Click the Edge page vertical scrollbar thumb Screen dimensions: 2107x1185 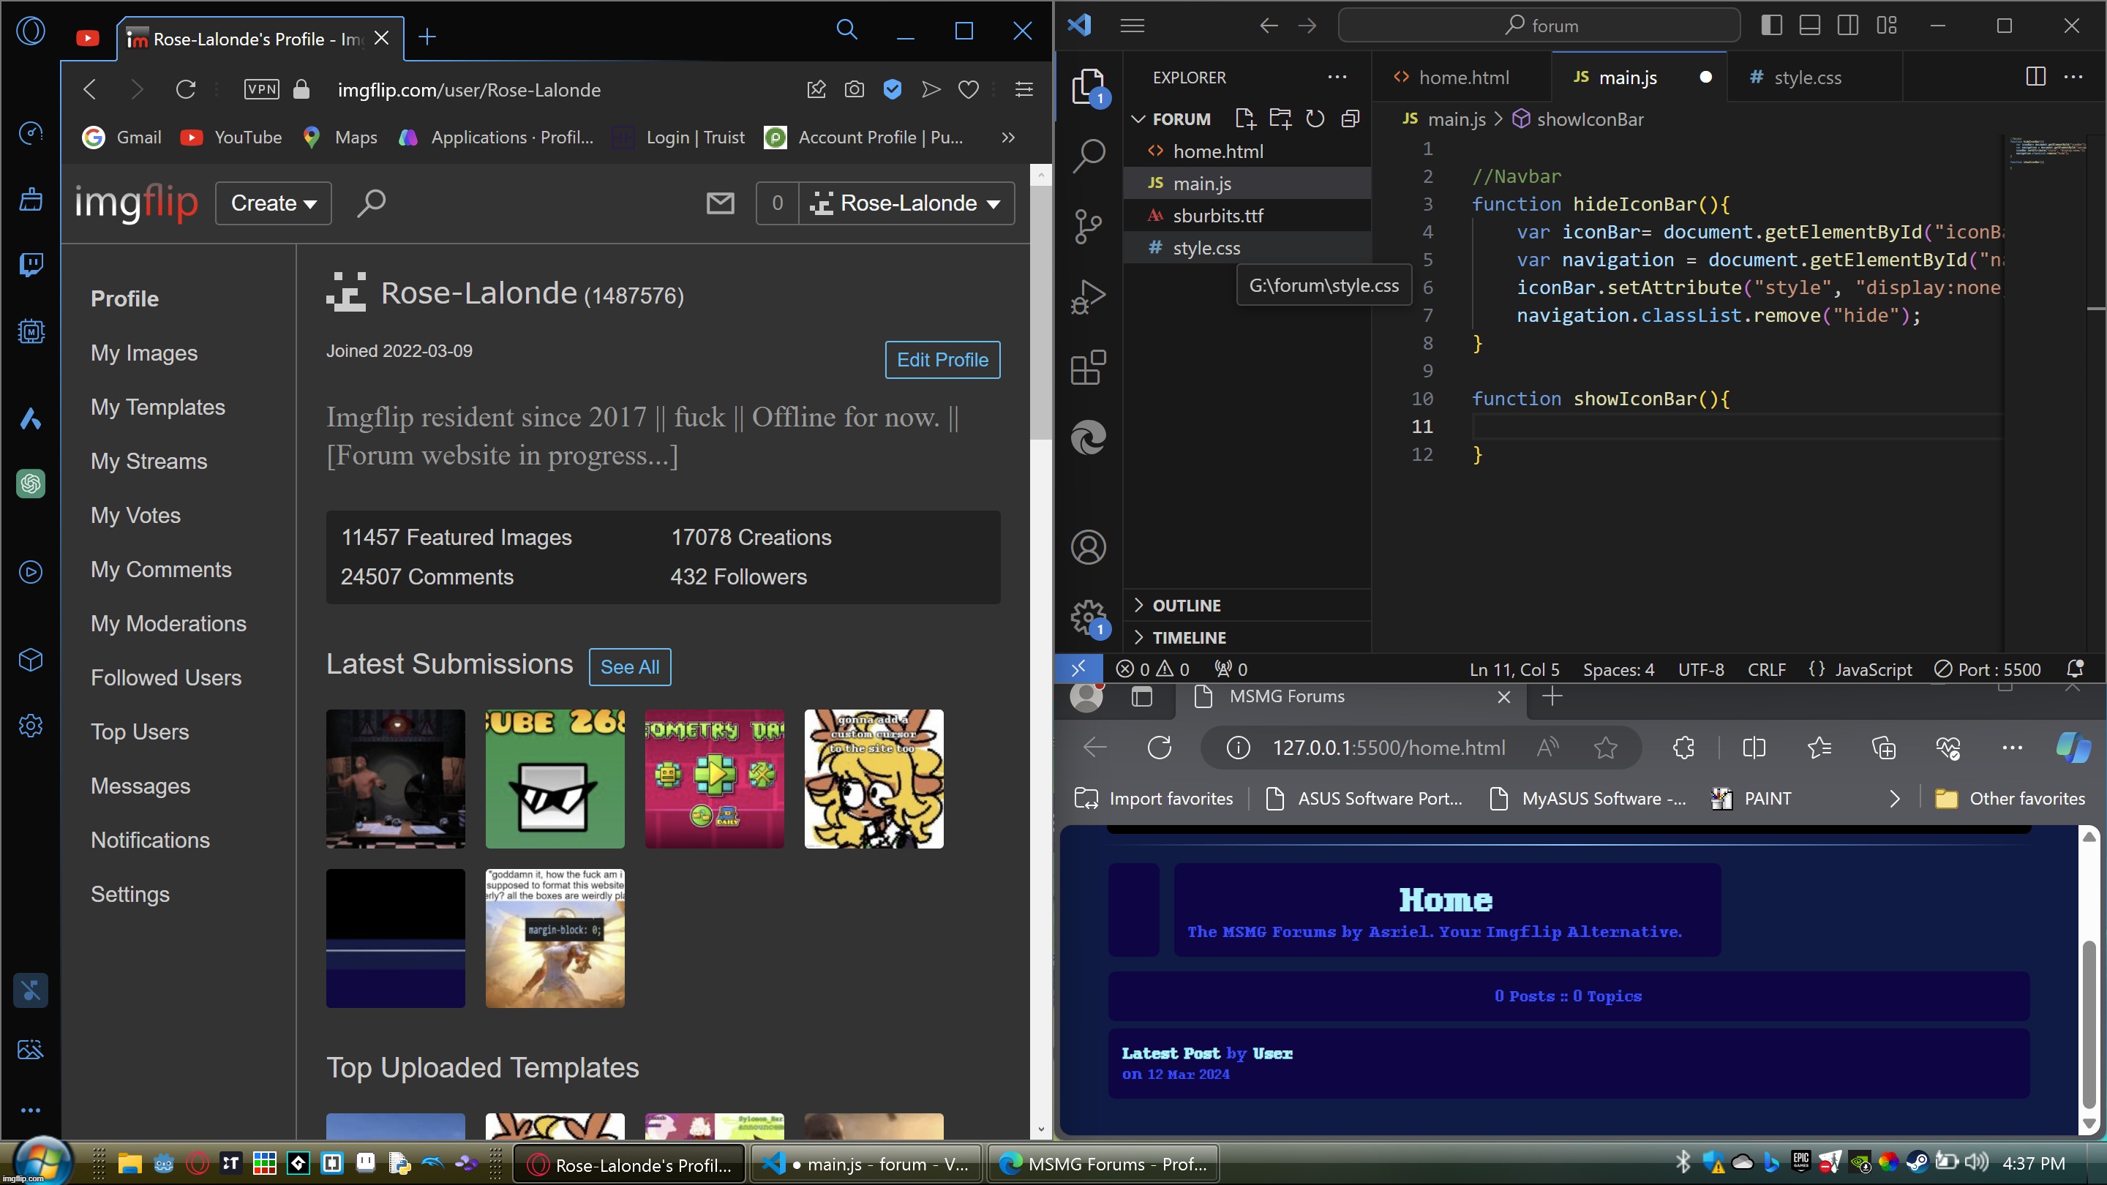(x=2088, y=1026)
